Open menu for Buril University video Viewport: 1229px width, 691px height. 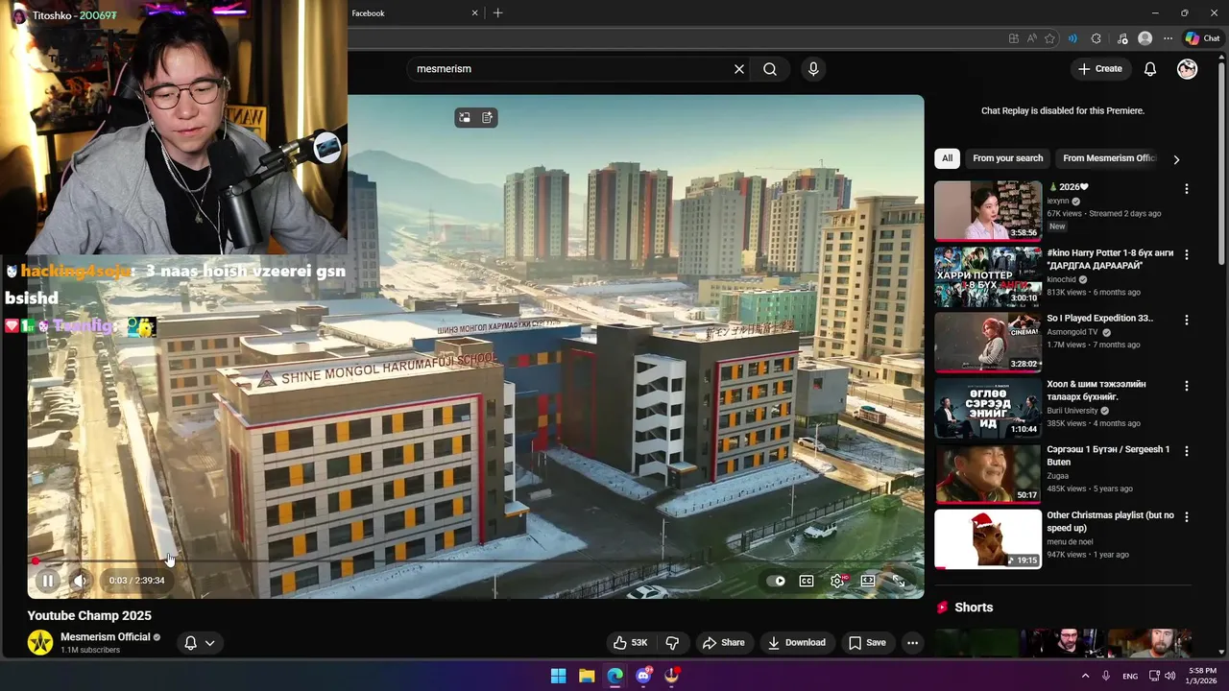(x=1187, y=386)
